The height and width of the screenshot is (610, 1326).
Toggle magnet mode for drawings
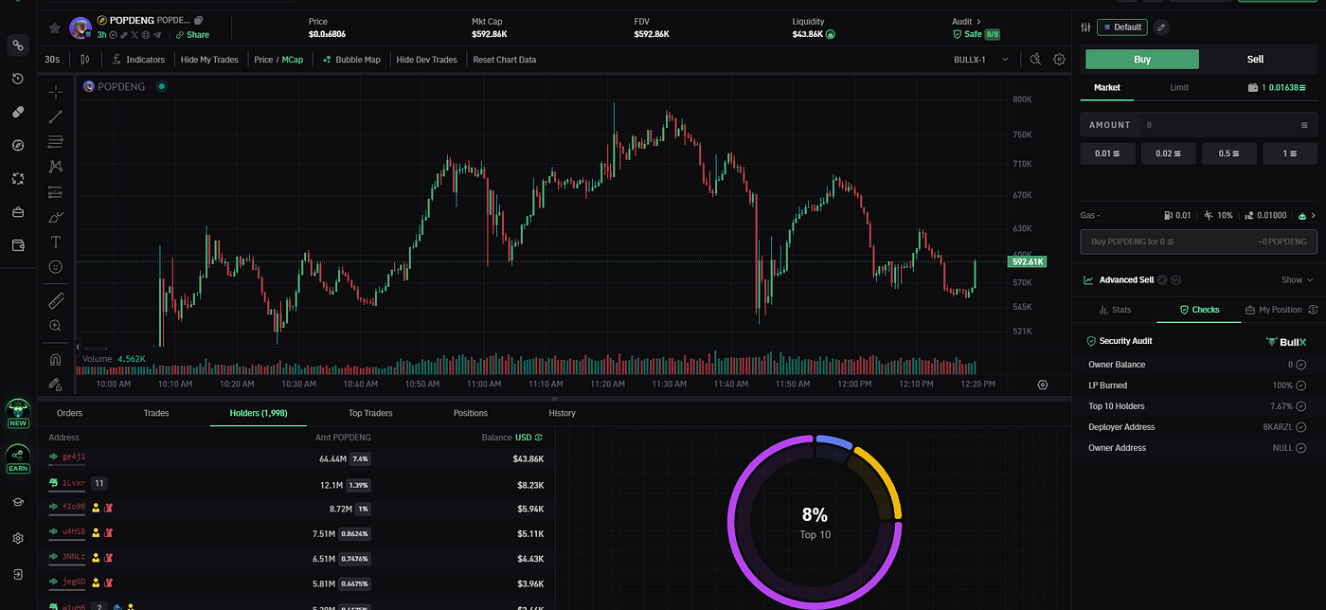pos(56,359)
